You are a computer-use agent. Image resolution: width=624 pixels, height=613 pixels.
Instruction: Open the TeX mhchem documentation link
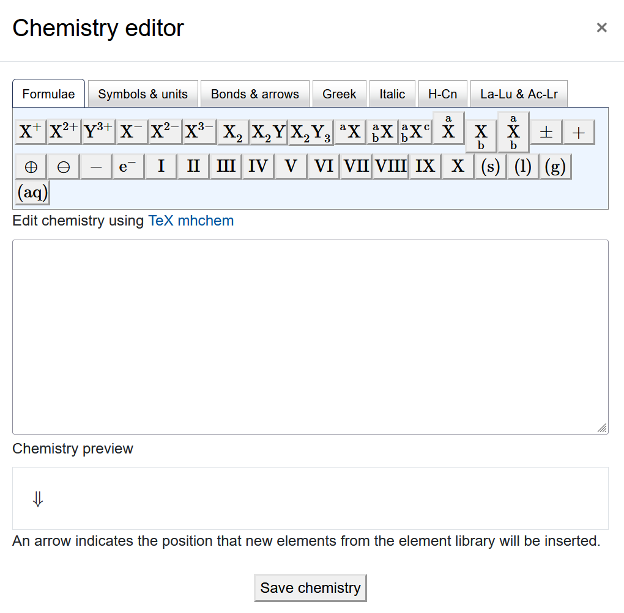(191, 221)
